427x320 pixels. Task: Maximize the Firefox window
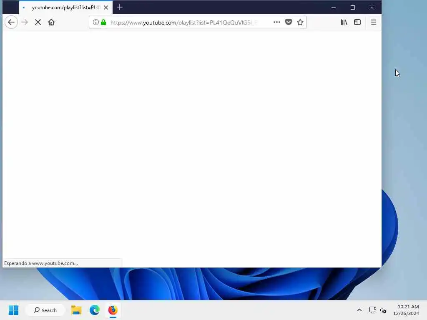[x=353, y=7]
